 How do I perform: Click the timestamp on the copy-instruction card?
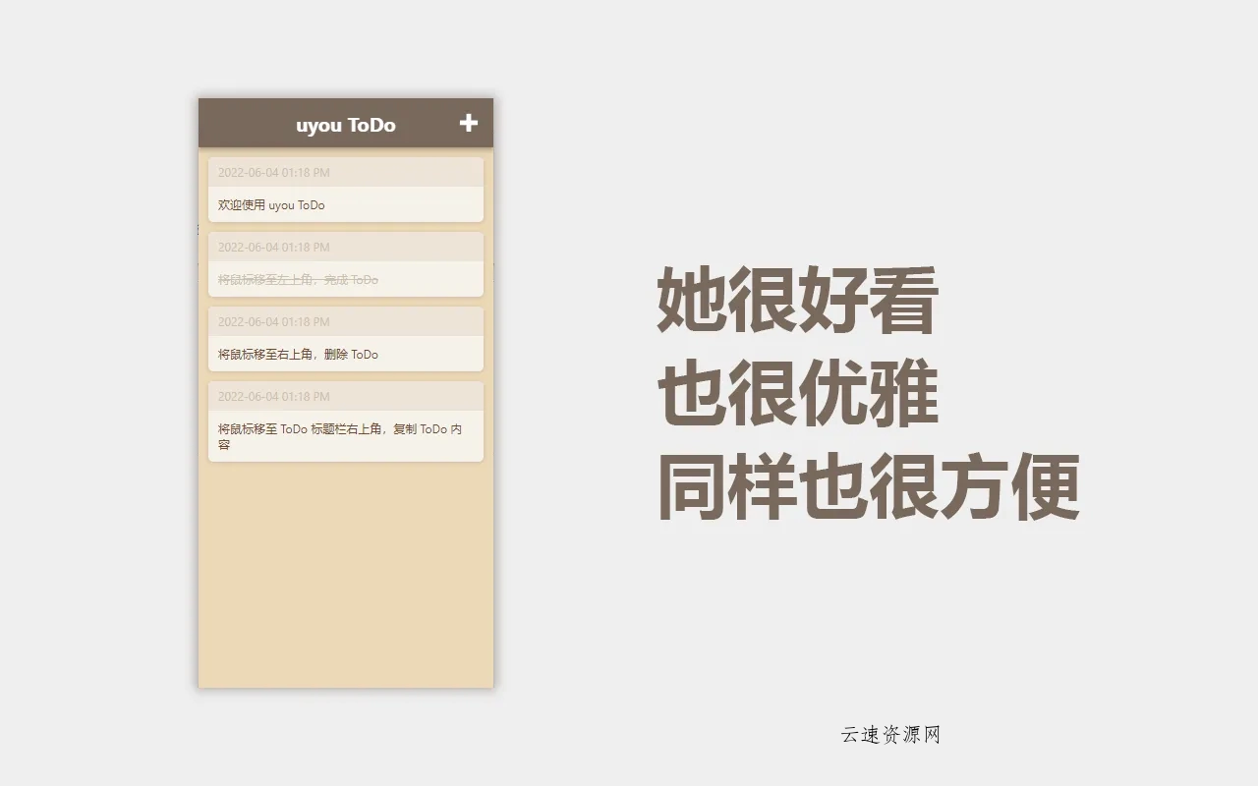pos(259,396)
